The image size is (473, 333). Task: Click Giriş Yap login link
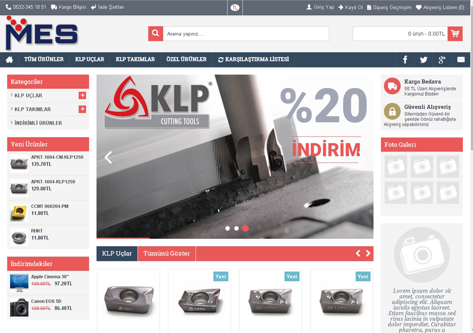click(320, 7)
